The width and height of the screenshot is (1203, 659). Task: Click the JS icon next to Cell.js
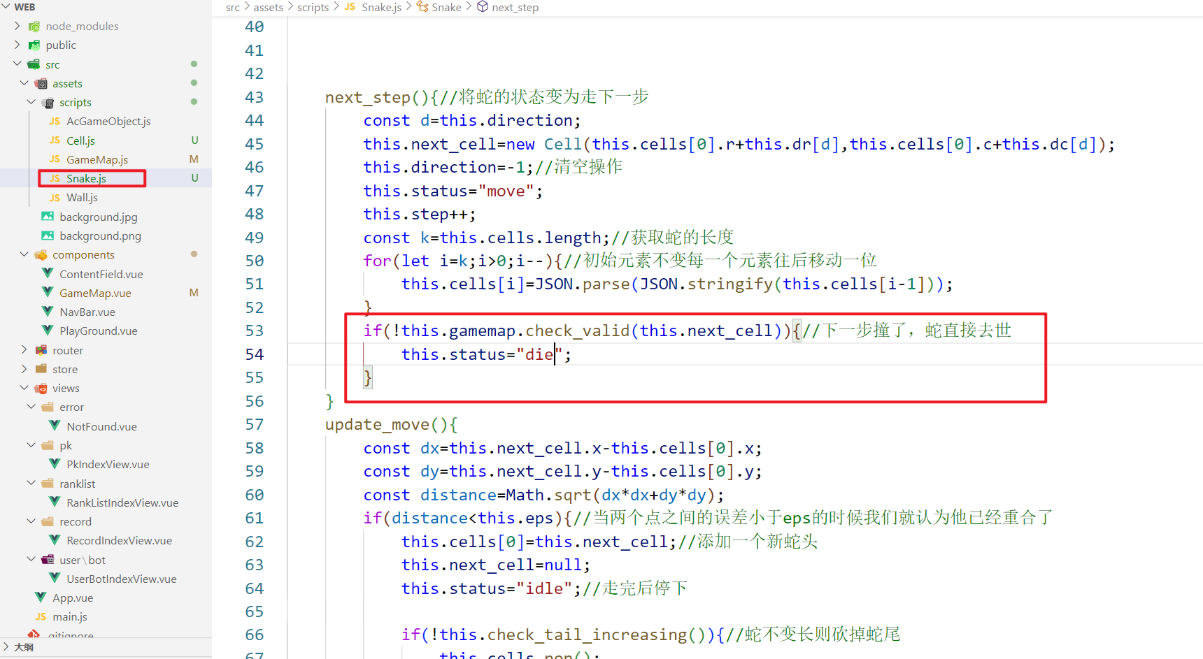tap(55, 140)
